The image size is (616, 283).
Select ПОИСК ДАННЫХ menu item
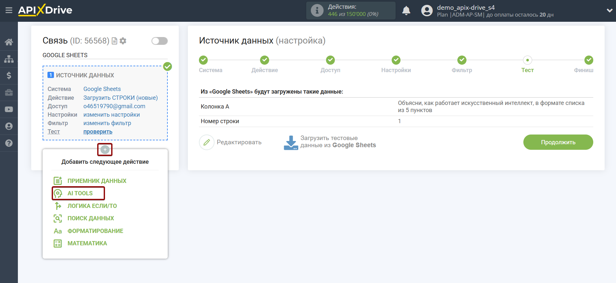tap(91, 218)
